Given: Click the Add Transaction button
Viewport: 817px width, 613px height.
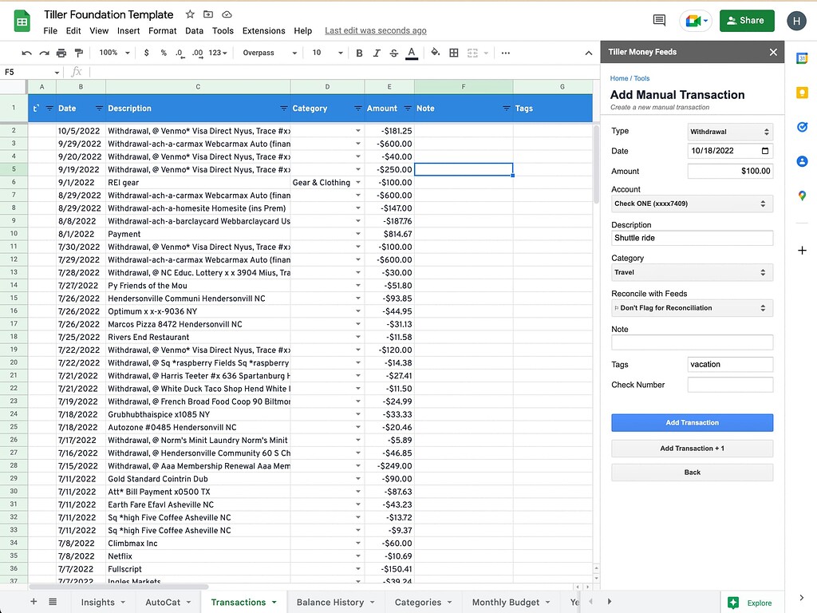Looking at the screenshot, I should click(x=692, y=421).
